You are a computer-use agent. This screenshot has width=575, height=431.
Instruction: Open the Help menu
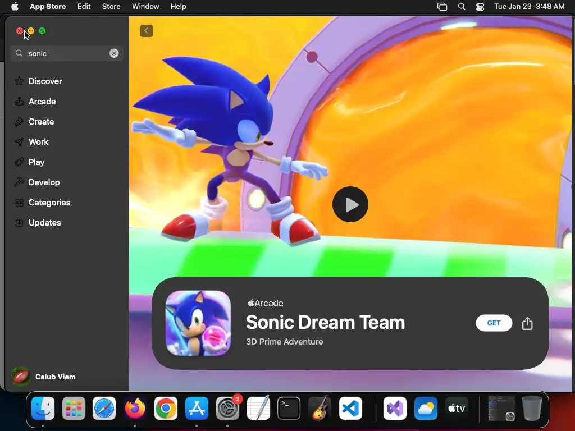pos(178,6)
